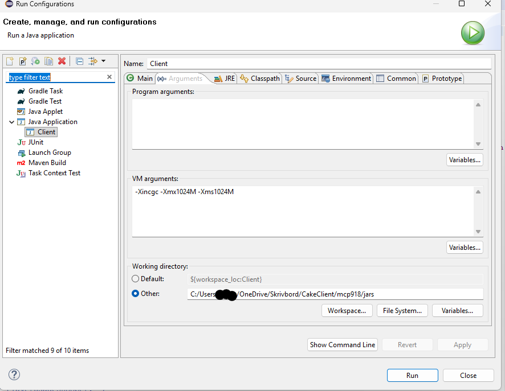Select Gradle Task configuration type
The image size is (505, 391).
pyautogui.click(x=46, y=91)
